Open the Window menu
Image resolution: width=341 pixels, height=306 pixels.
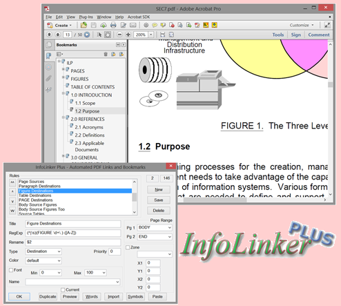104,17
